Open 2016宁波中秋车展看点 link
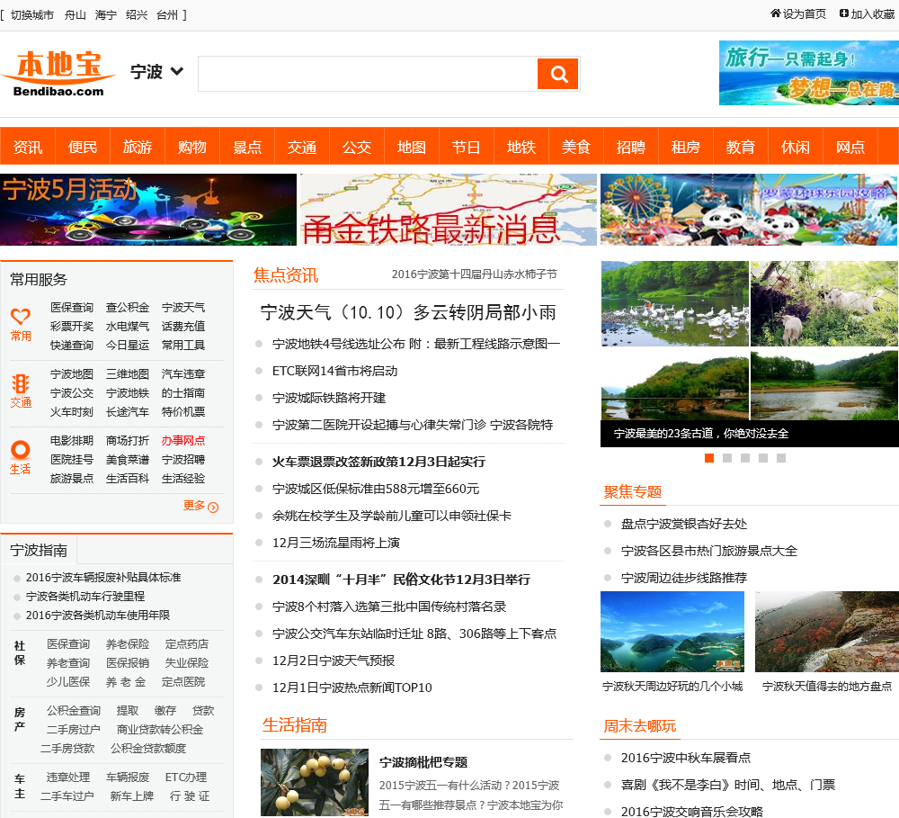This screenshot has width=899, height=818. click(x=686, y=758)
